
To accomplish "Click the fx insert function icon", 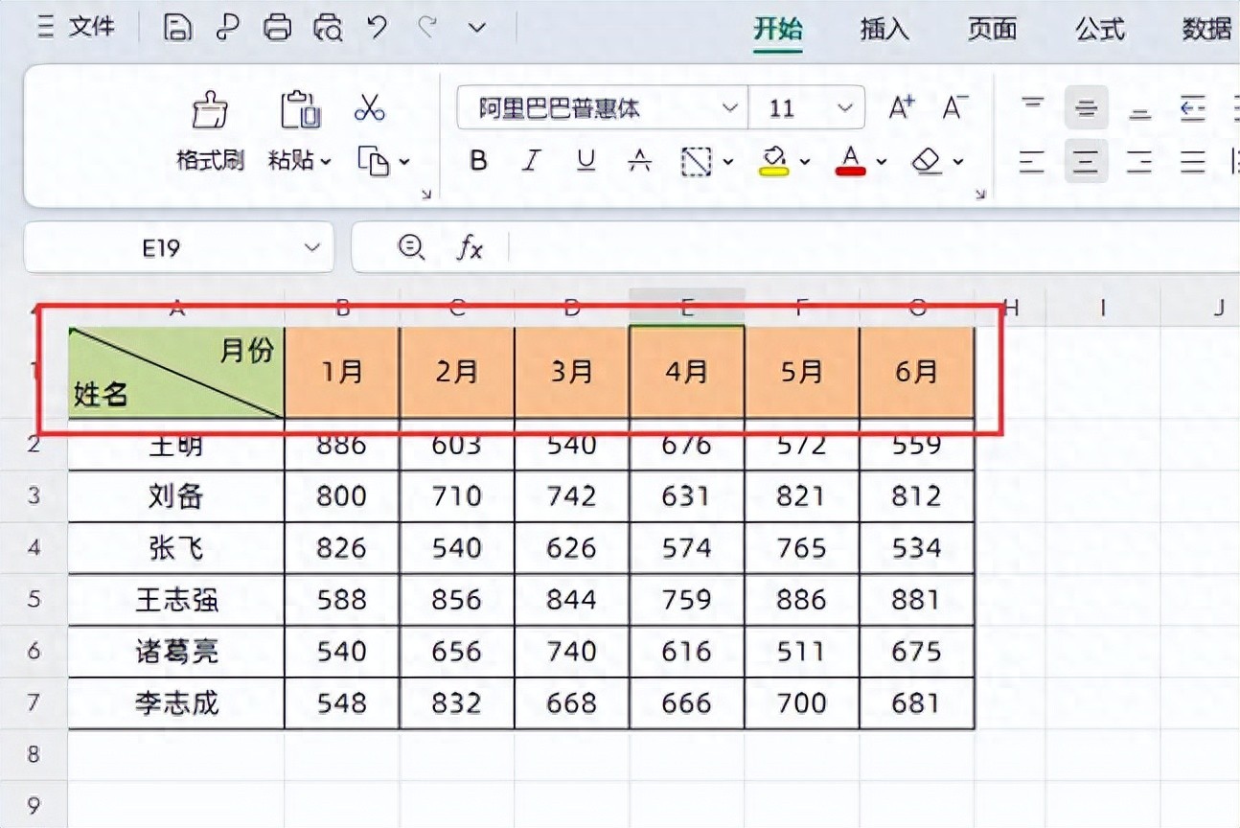I will click(469, 248).
